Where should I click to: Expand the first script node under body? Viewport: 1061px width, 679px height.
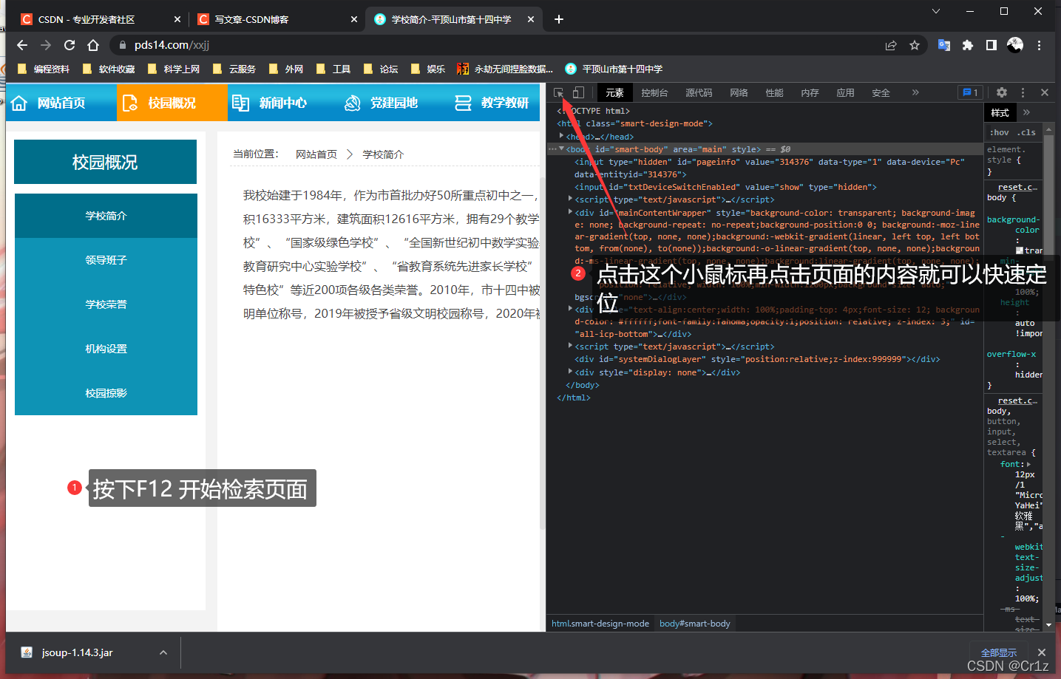point(570,199)
